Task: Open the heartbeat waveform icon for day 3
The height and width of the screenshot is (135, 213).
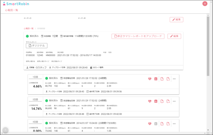Action: click(x=150, y=124)
